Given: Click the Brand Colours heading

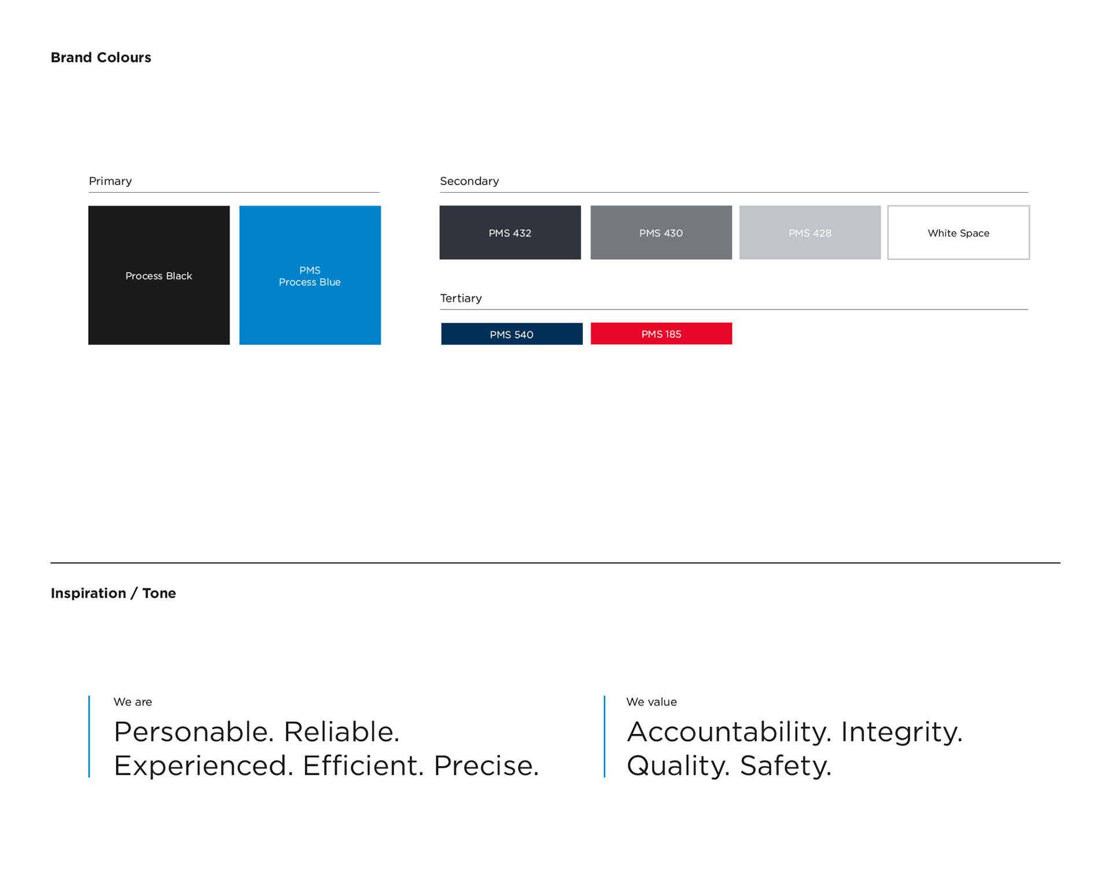Looking at the screenshot, I should coord(101,57).
